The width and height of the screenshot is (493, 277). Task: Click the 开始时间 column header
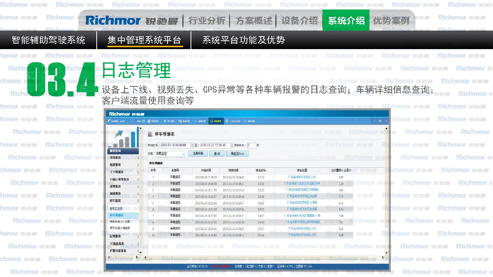point(206,170)
